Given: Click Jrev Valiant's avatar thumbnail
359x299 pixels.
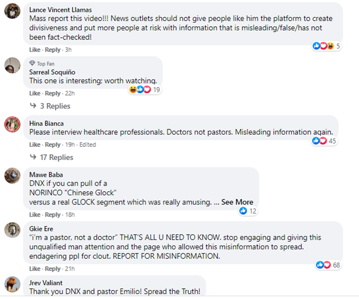Looking at the screenshot, I should 12,284.
